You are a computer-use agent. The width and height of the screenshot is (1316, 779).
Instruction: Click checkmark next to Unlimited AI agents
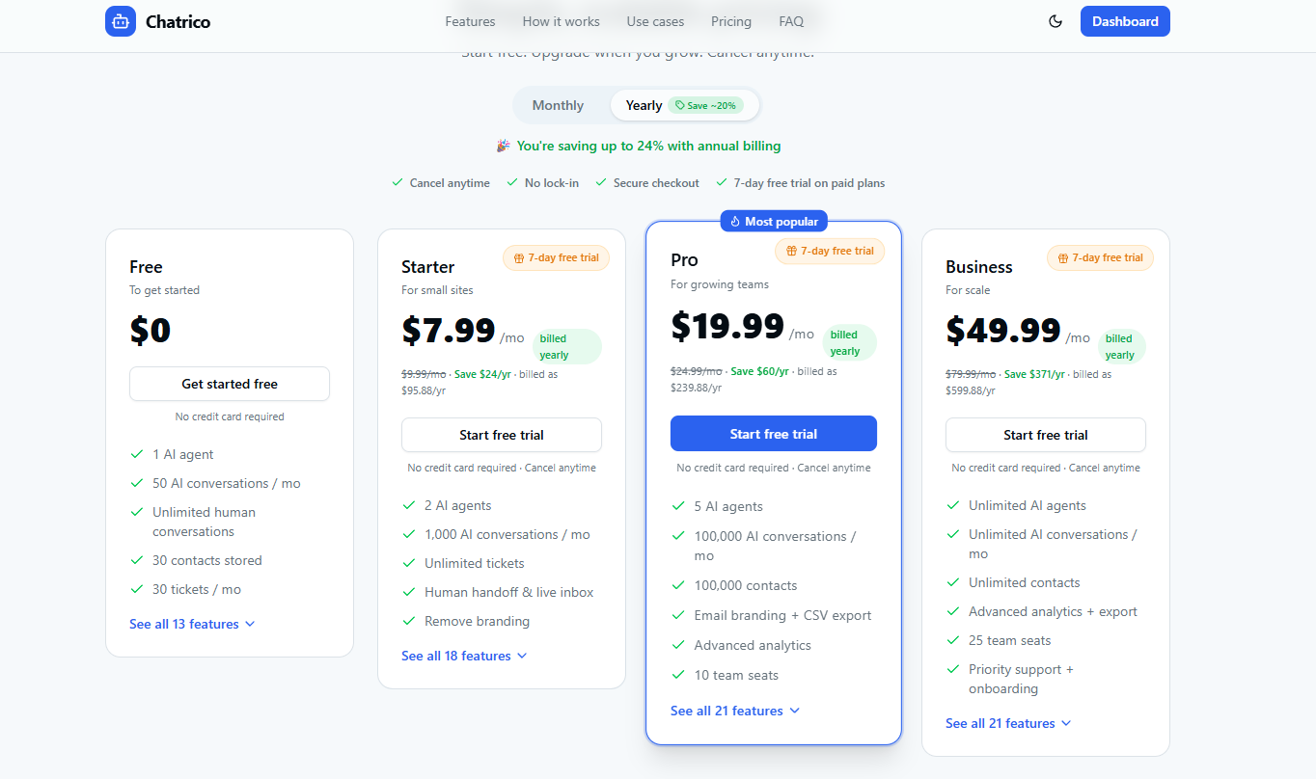pos(953,505)
